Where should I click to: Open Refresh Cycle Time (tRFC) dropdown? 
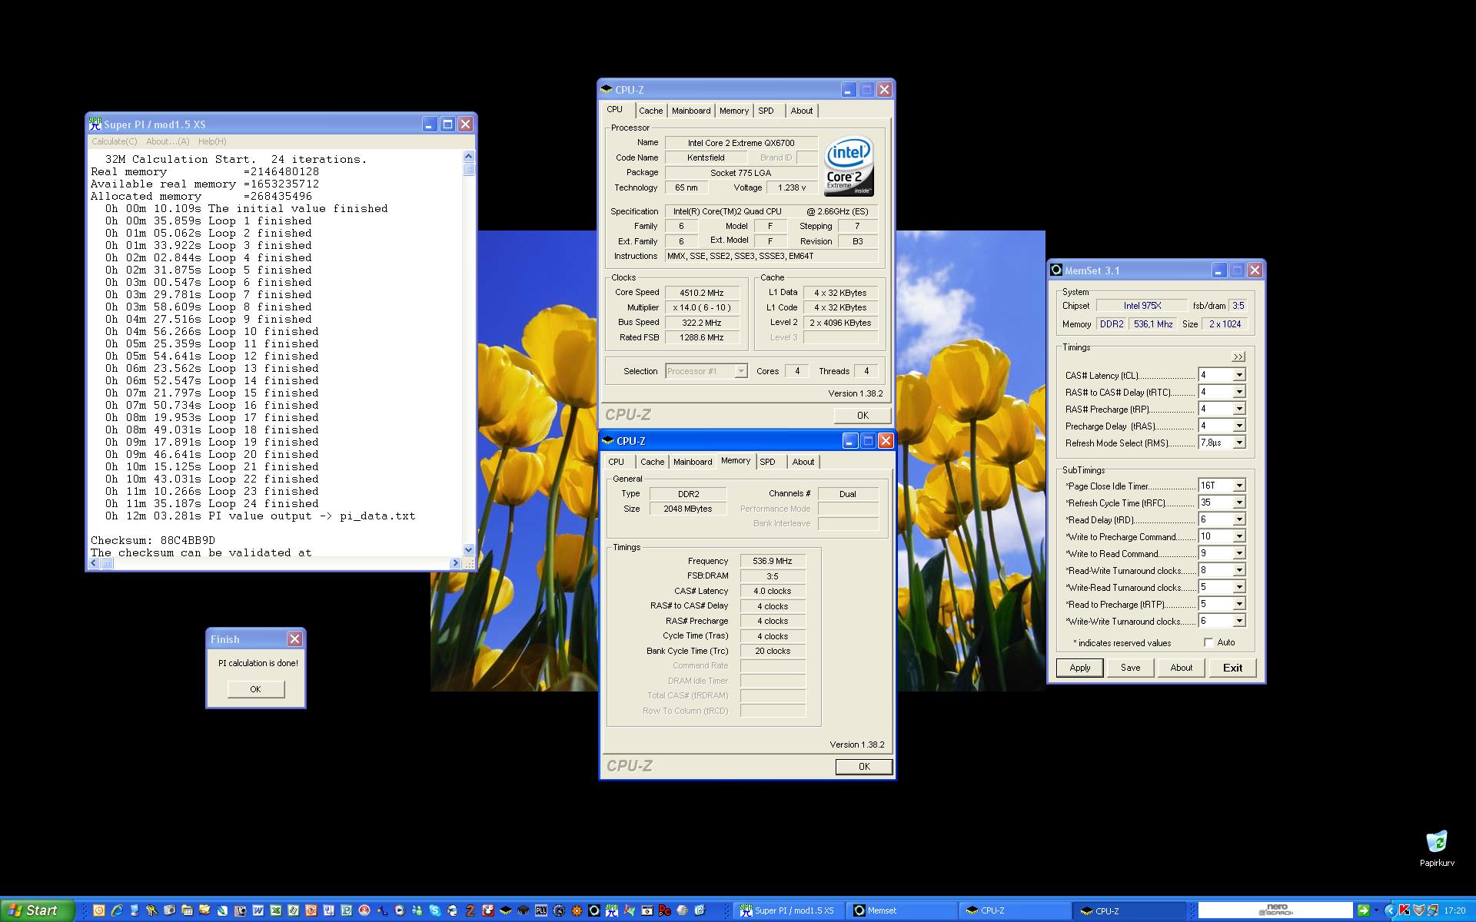(1239, 502)
